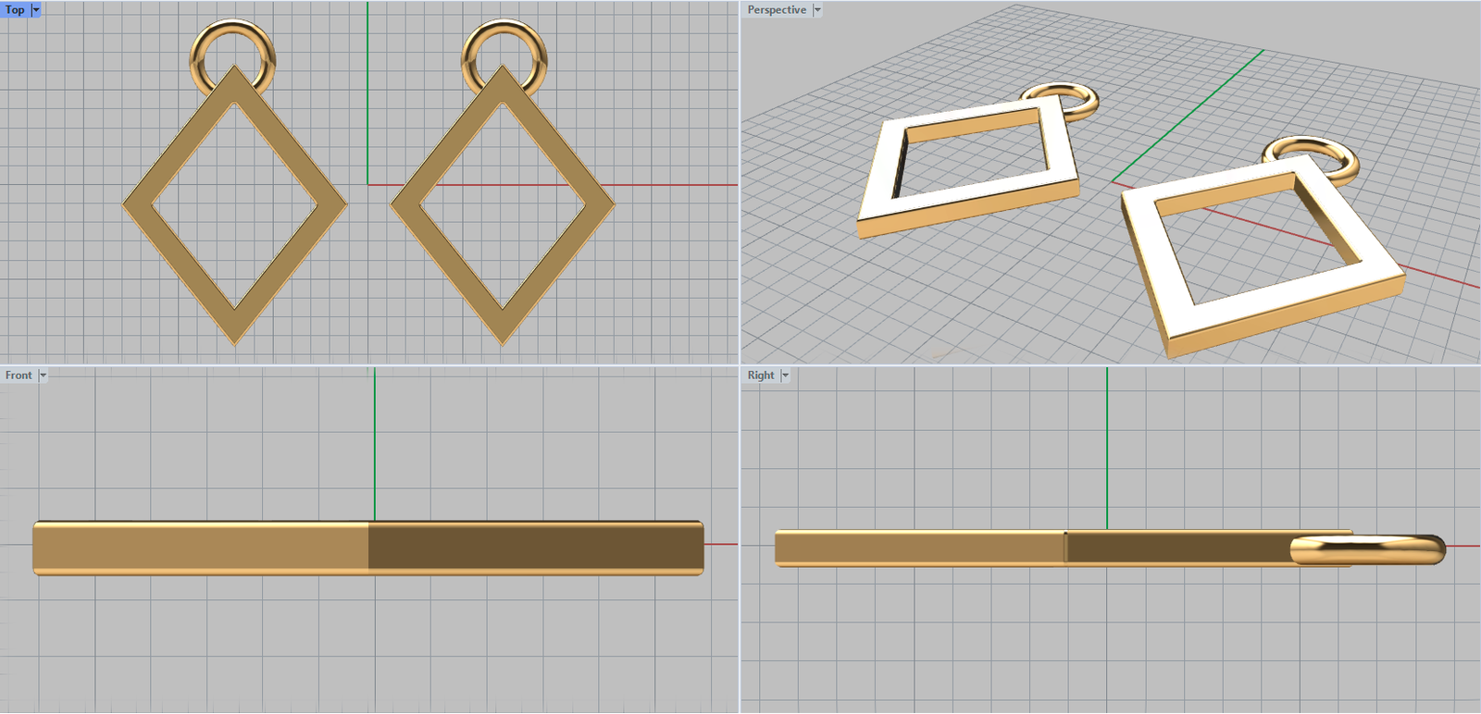Expand the Front viewport dropdown arrow
This screenshot has height=714, width=1481.
tap(43, 375)
